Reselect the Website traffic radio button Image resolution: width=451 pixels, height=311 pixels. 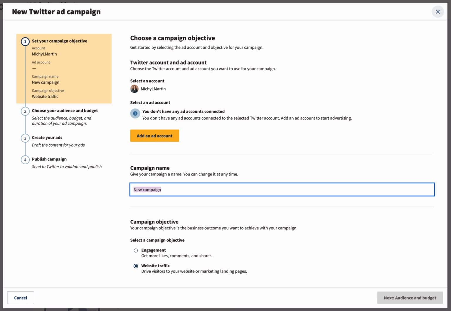pos(136,266)
